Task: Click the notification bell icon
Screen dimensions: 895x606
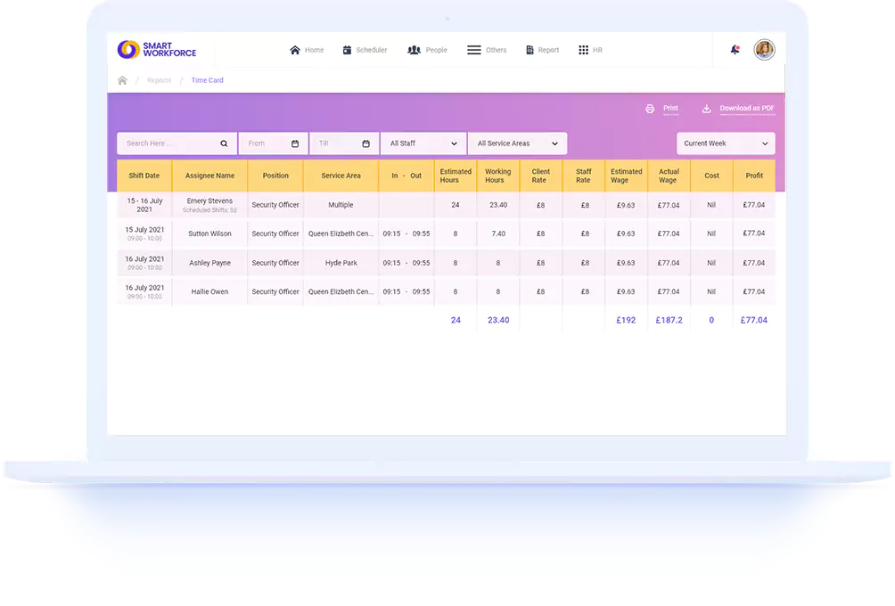Action: (735, 50)
